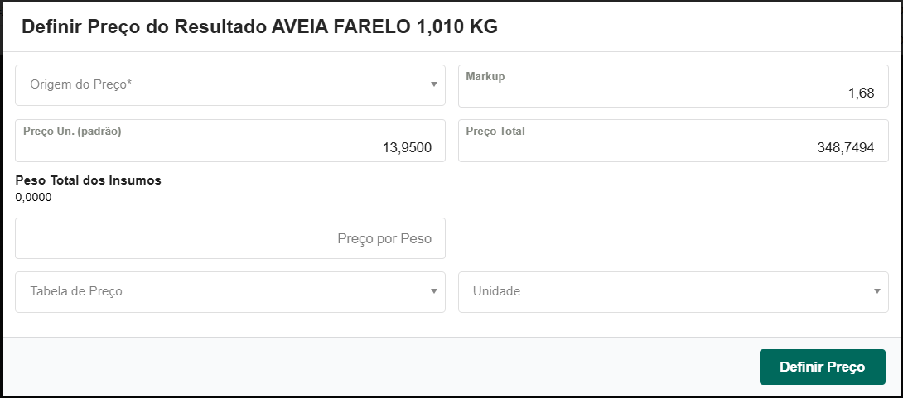Click the Preço por Peso input

(x=230, y=238)
